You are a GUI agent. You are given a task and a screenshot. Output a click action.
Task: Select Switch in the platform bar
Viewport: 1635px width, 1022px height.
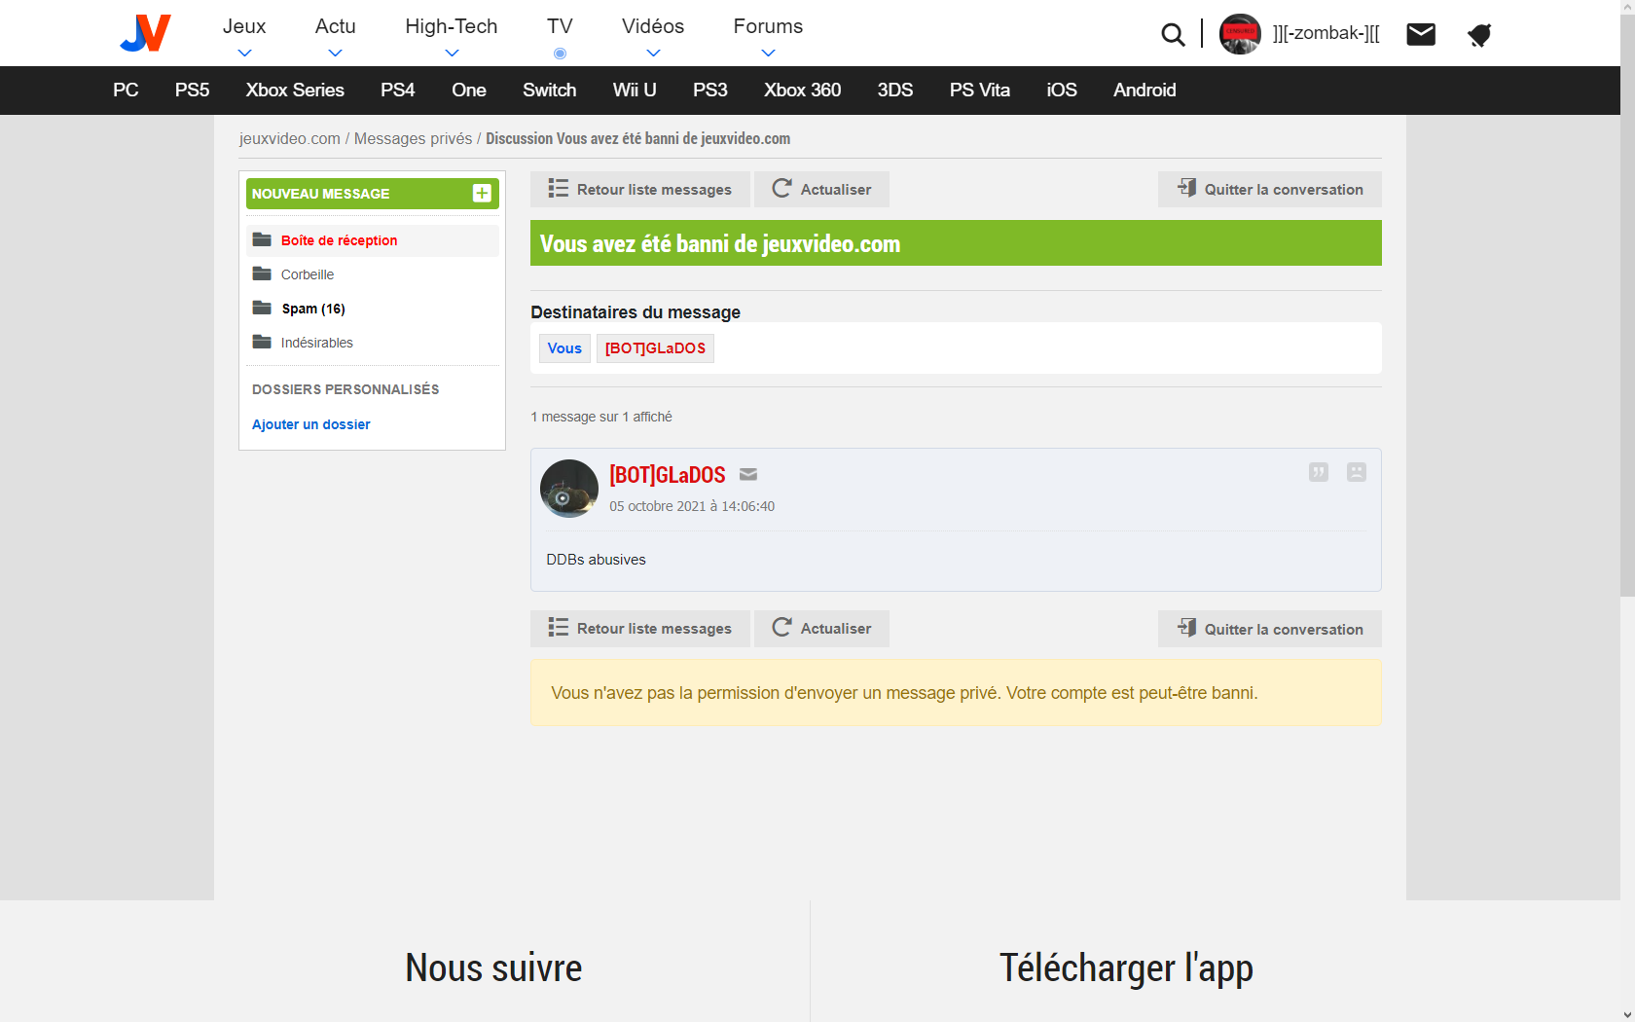550,91
